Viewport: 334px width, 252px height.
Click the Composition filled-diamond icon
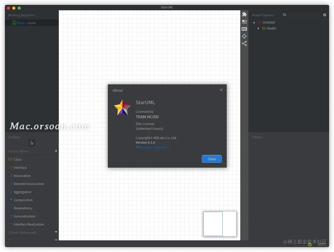pos(10,200)
